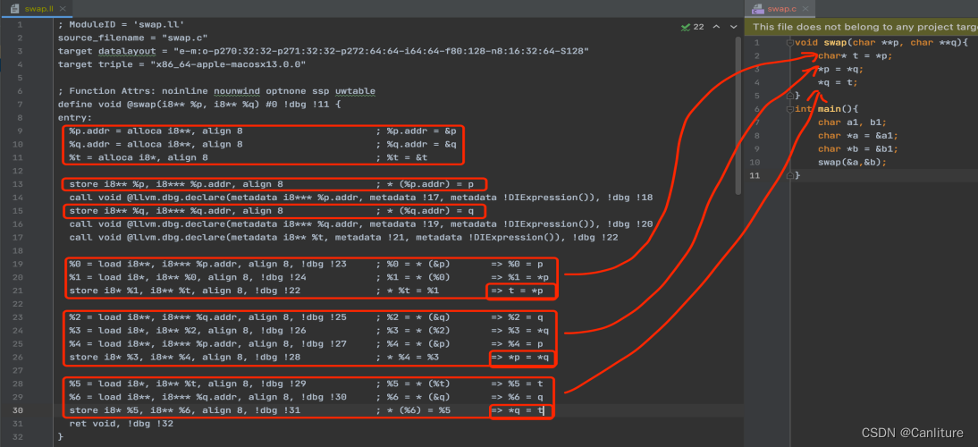This screenshot has height=447, width=978.
Task: Click 'void swap(char **p, char **q){' in swap.c
Action: [x=881, y=43]
